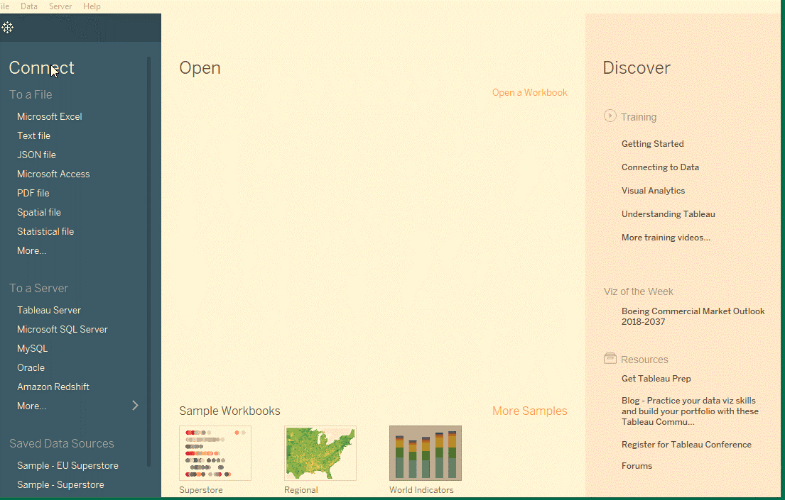Image resolution: width=785 pixels, height=500 pixels.
Task: Open the Help menu
Action: coord(92,6)
